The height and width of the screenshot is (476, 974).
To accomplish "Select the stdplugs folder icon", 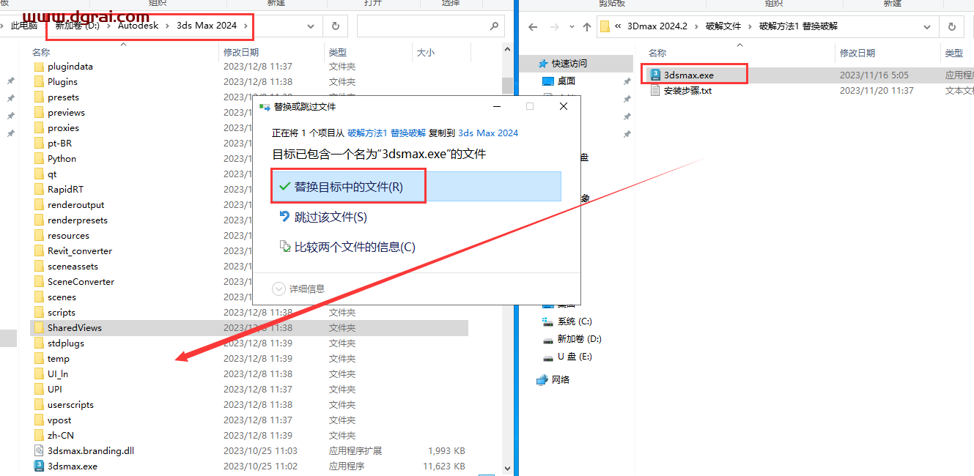I will coord(40,343).
